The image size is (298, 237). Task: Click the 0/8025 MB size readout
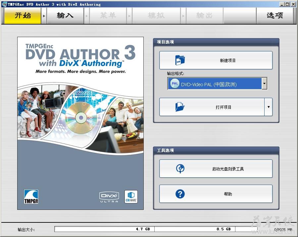(283, 230)
